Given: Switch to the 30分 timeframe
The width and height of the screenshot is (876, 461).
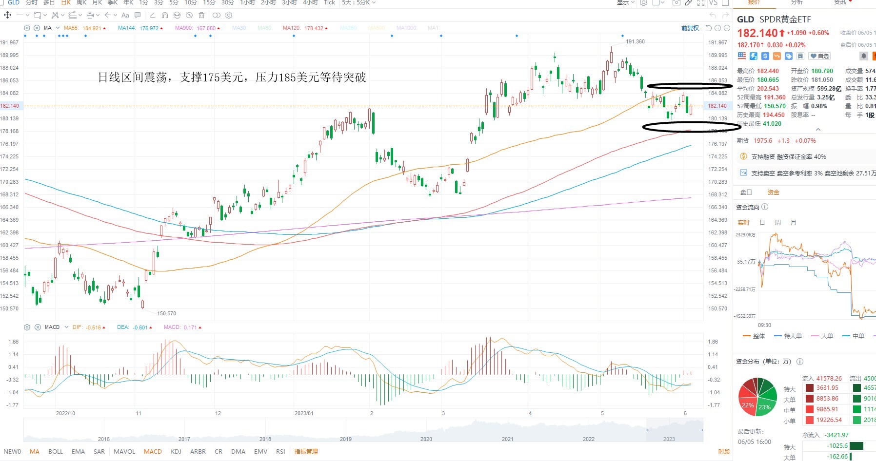Looking at the screenshot, I should pos(227,2).
